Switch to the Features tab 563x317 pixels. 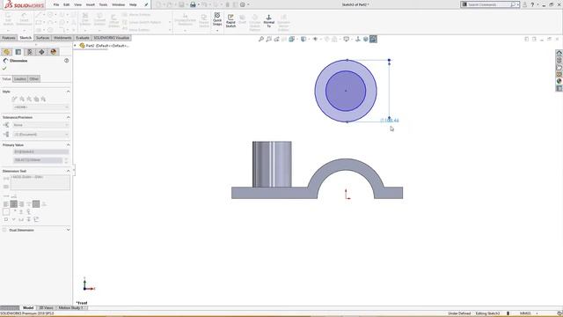pyautogui.click(x=9, y=38)
